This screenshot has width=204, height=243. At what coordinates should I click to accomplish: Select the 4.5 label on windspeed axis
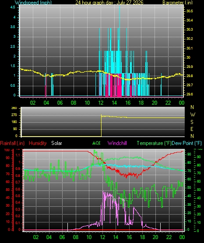coord(13,7)
